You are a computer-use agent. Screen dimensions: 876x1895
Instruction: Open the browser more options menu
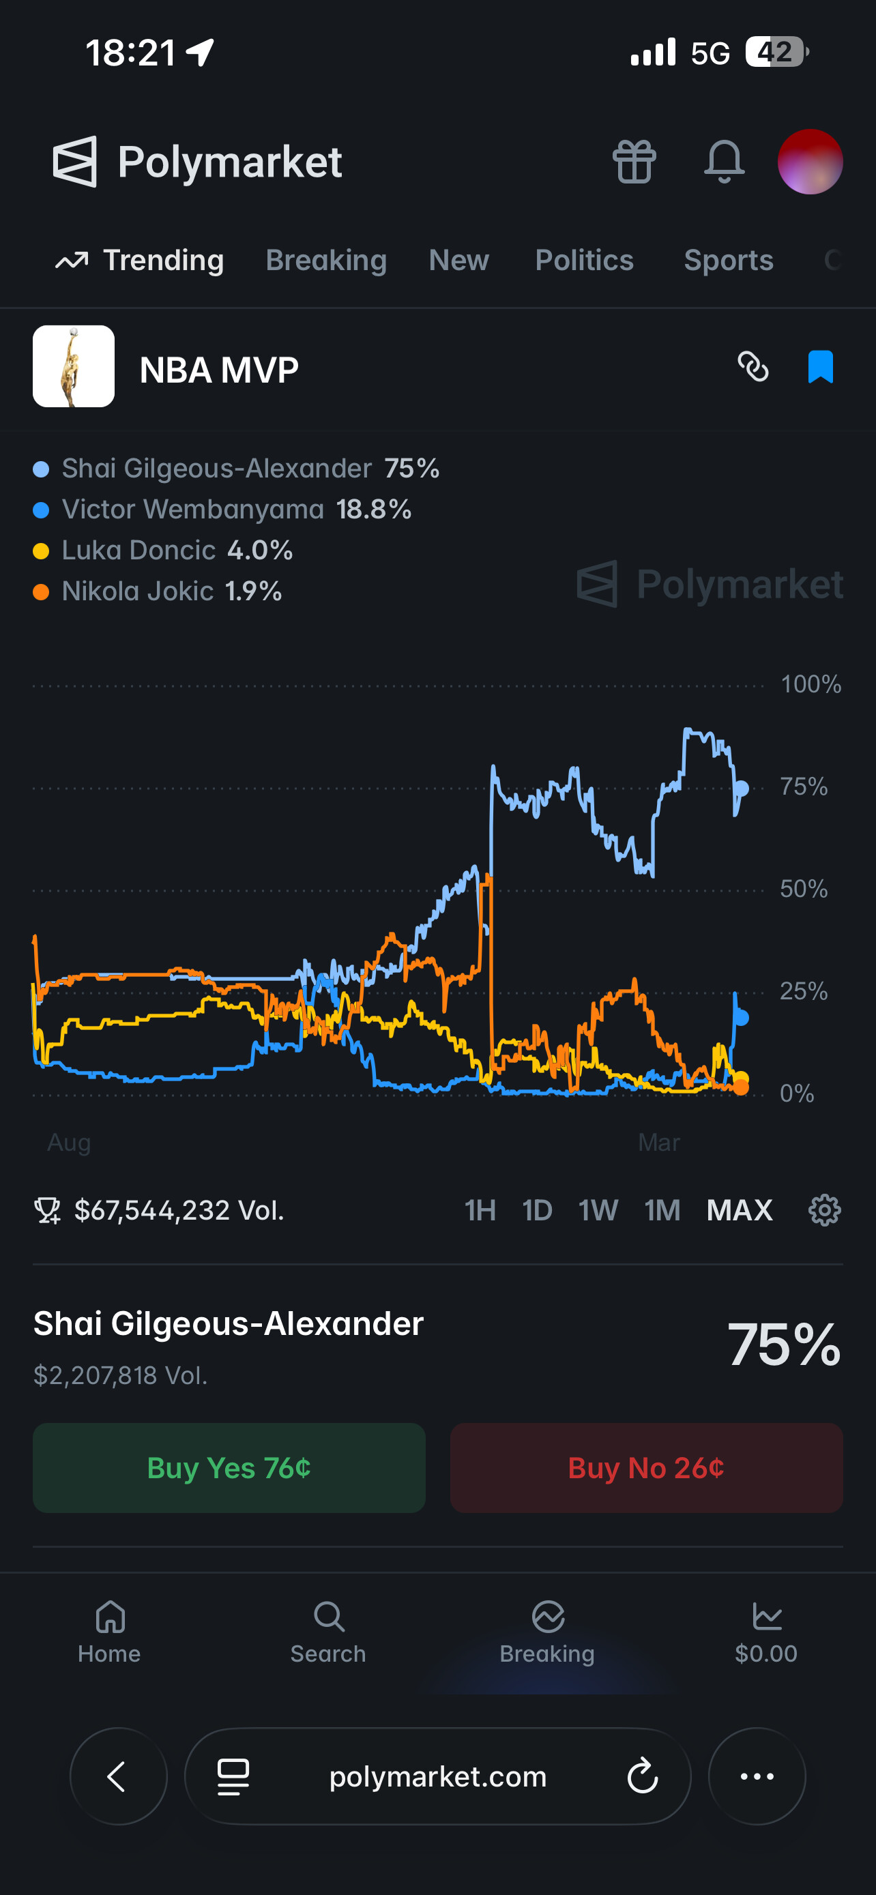757,1776
